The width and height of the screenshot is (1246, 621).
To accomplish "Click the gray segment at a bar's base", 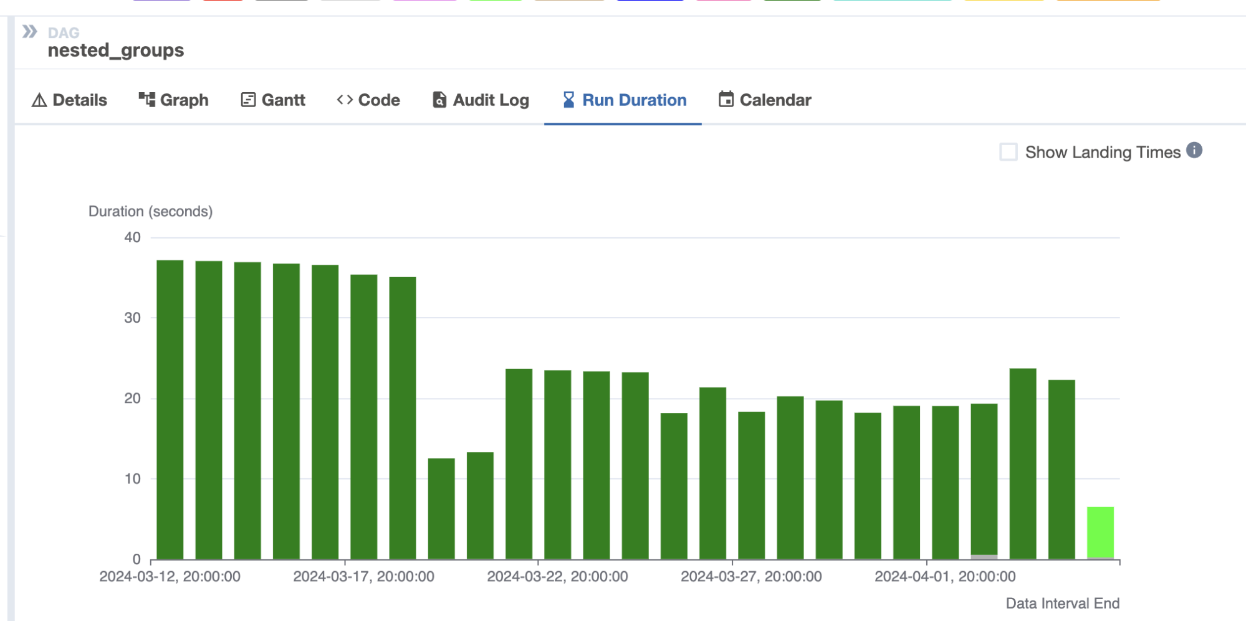I will point(984,556).
